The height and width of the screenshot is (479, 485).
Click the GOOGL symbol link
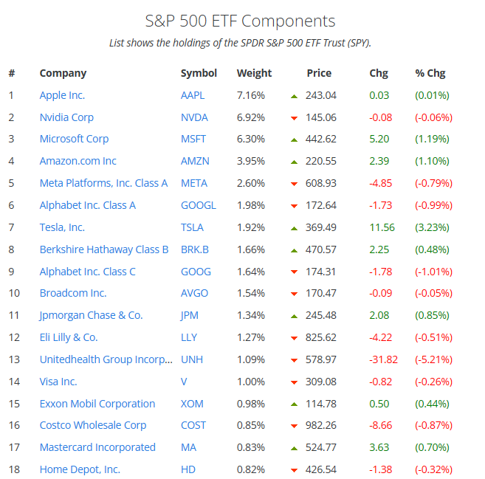[x=199, y=205]
